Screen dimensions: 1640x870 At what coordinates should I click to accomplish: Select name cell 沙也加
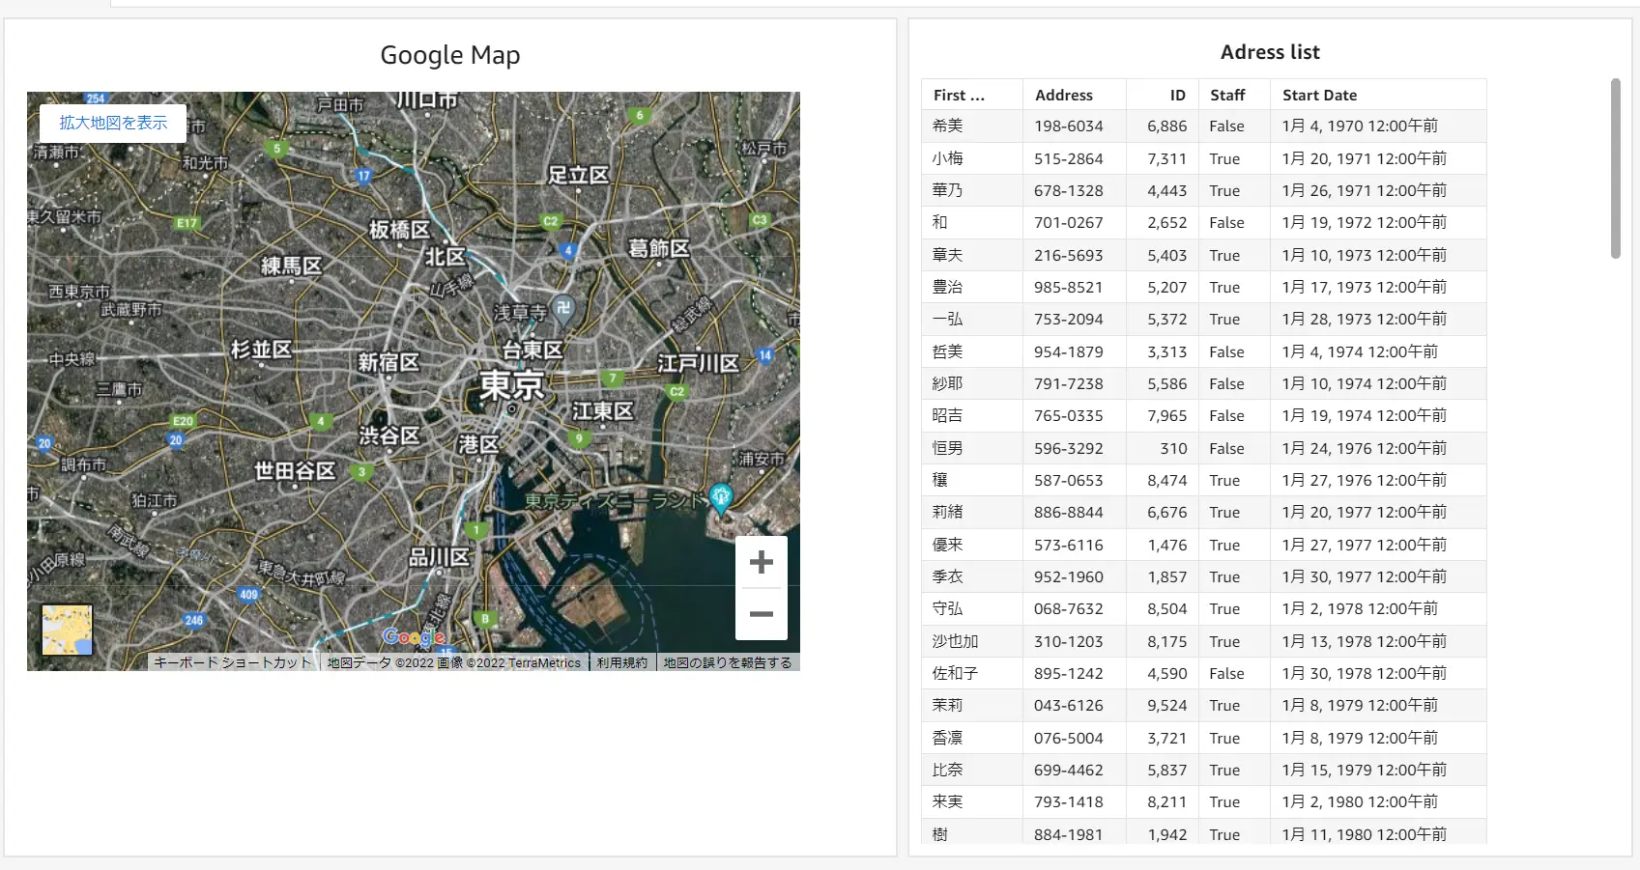pyautogui.click(x=972, y=641)
